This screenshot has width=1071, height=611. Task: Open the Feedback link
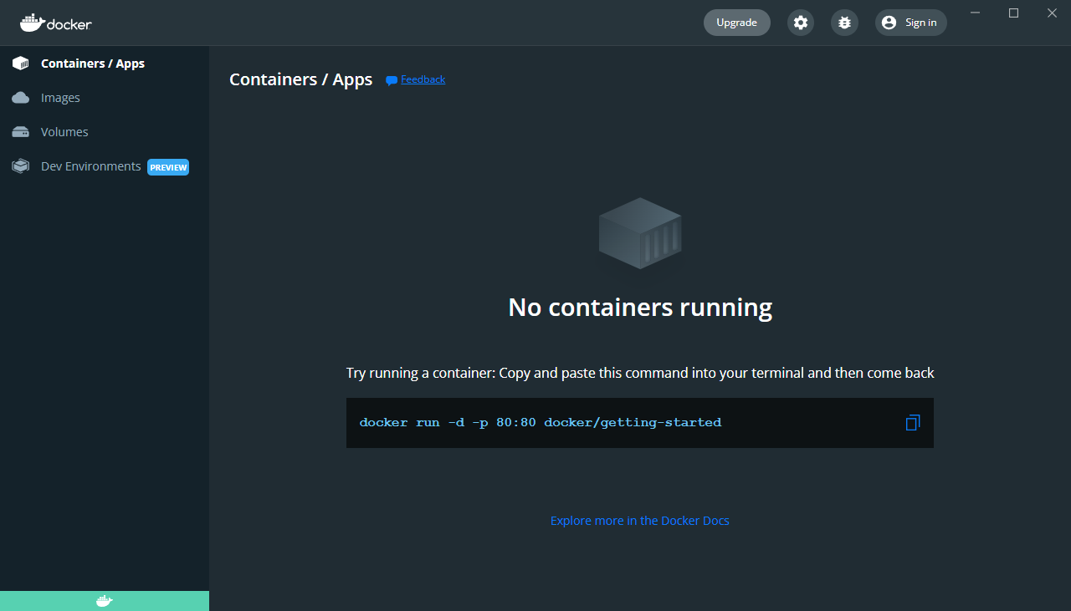[423, 79]
